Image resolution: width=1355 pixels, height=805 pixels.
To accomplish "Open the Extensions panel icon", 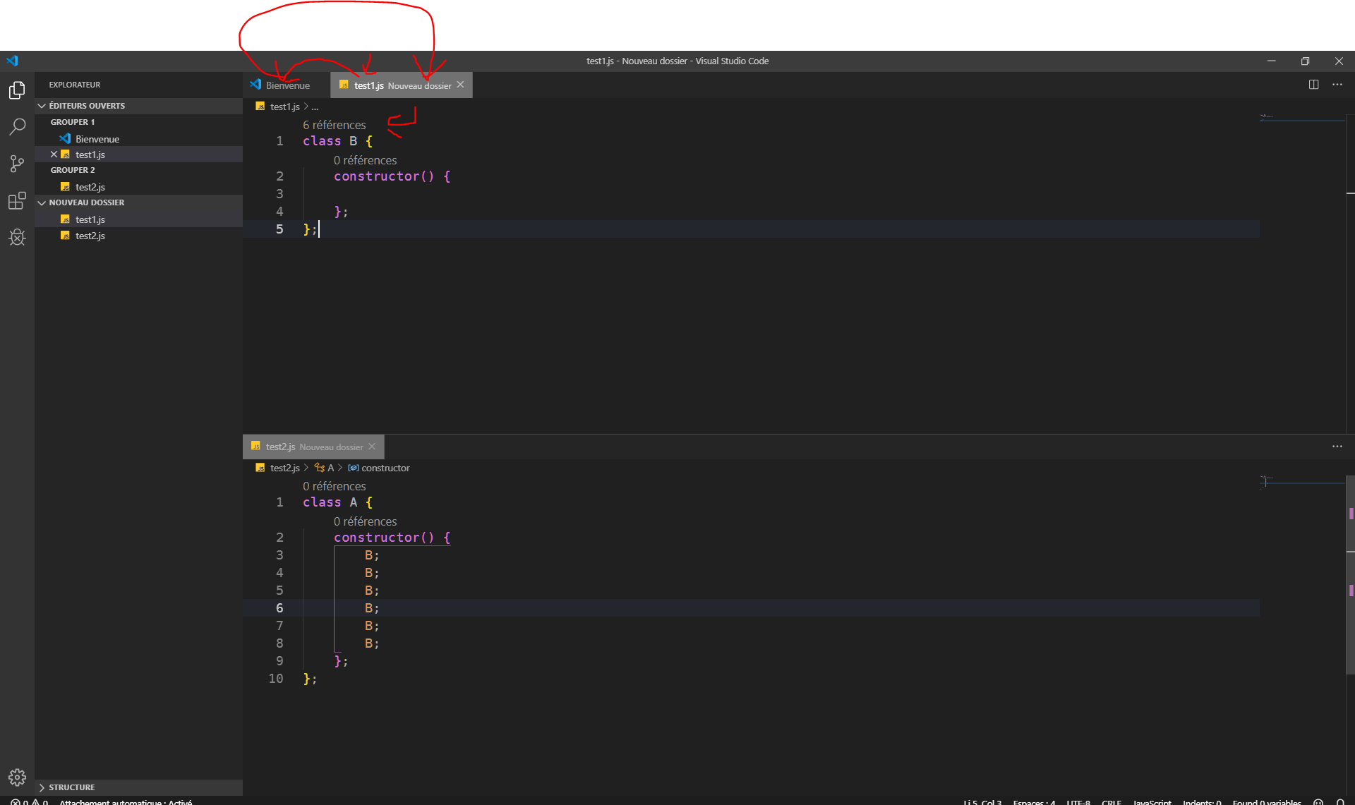I will 17,201.
